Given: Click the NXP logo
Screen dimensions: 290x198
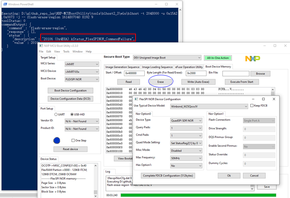Looking at the screenshot, I should [x=252, y=59].
